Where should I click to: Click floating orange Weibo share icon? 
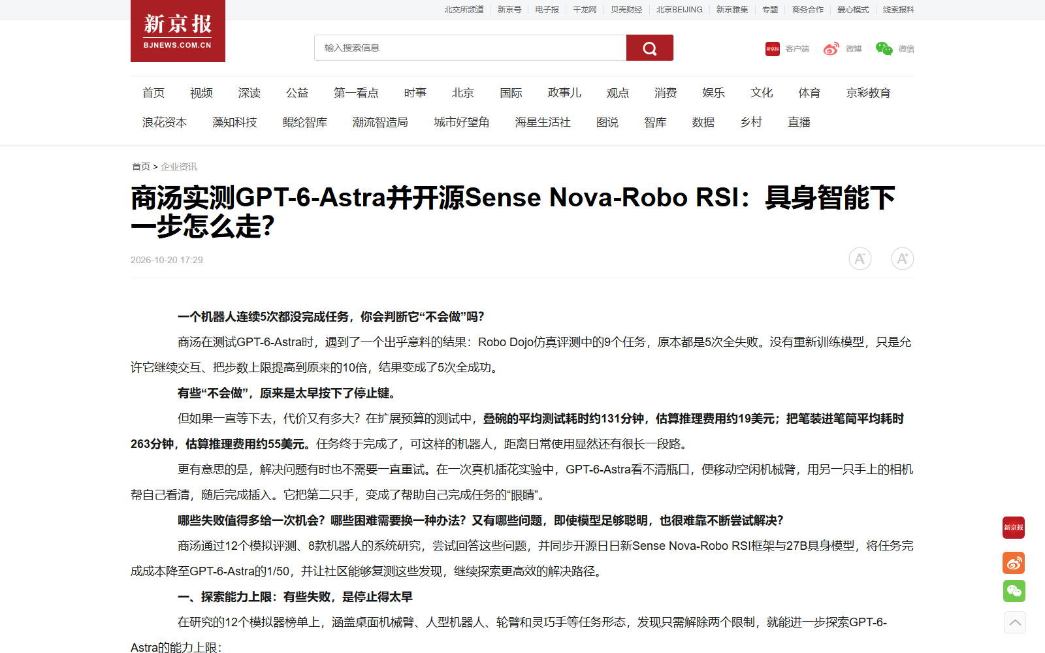point(1014,563)
